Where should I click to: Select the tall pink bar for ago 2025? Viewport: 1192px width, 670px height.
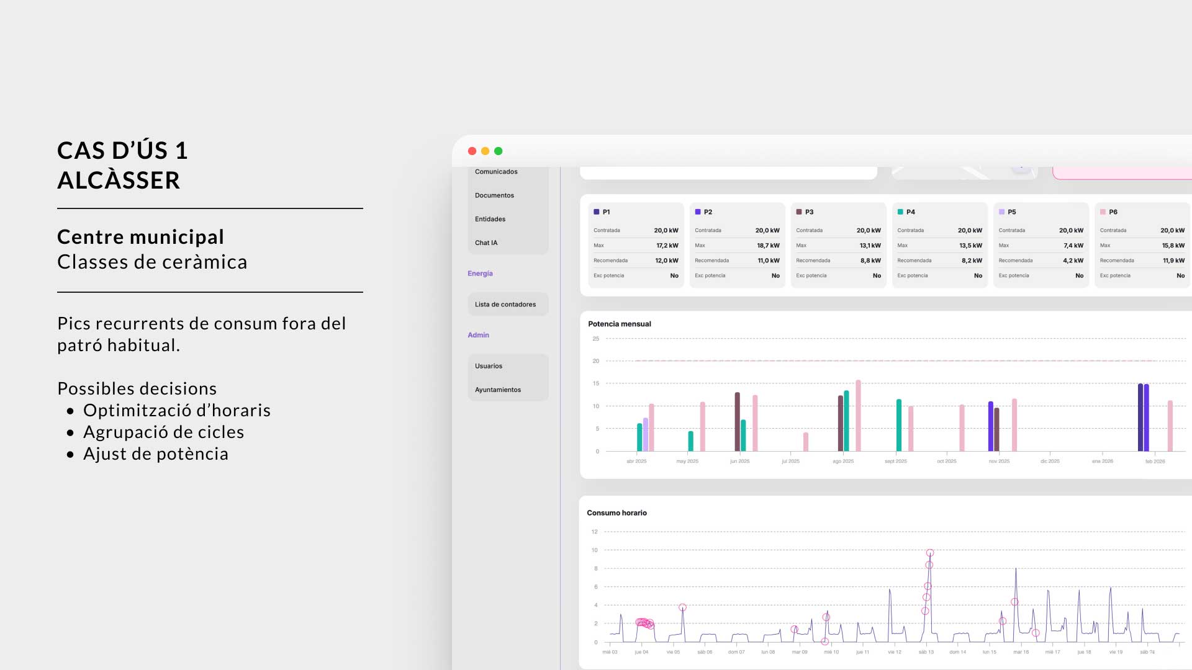coord(858,416)
